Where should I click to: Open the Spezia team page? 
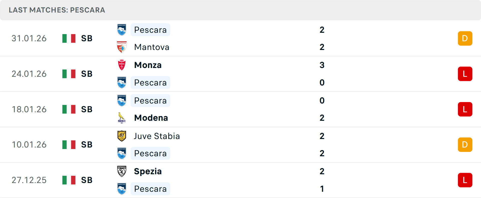(148, 171)
